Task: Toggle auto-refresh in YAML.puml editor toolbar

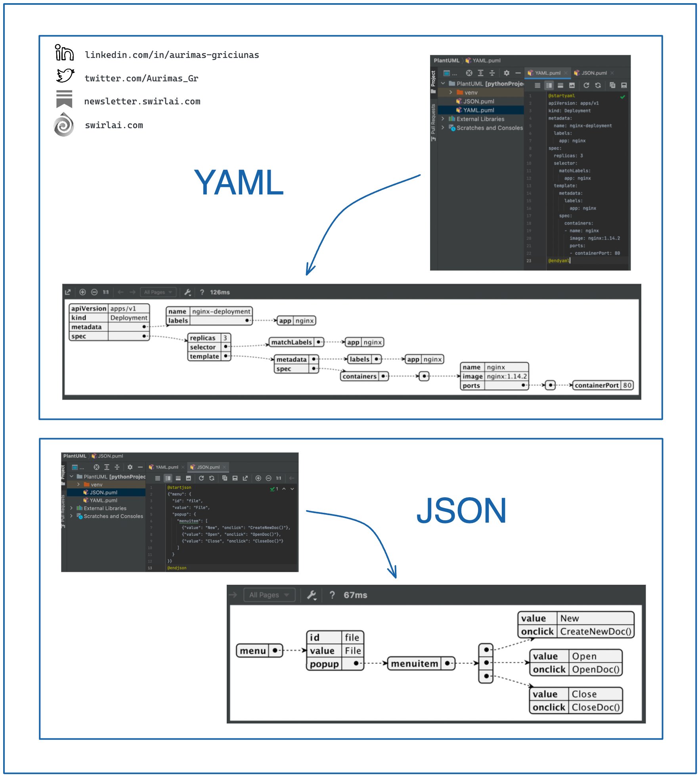Action: (x=598, y=85)
